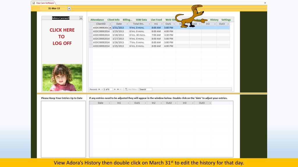Open the ClientID cell dropdown in 3/31/2013 row
The height and width of the screenshot is (167, 298).
tap(110, 28)
